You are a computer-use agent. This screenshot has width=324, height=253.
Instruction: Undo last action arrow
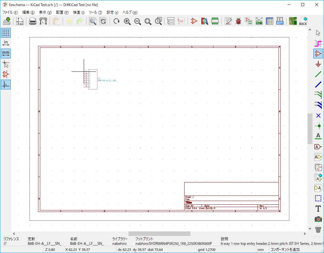click(x=69, y=21)
